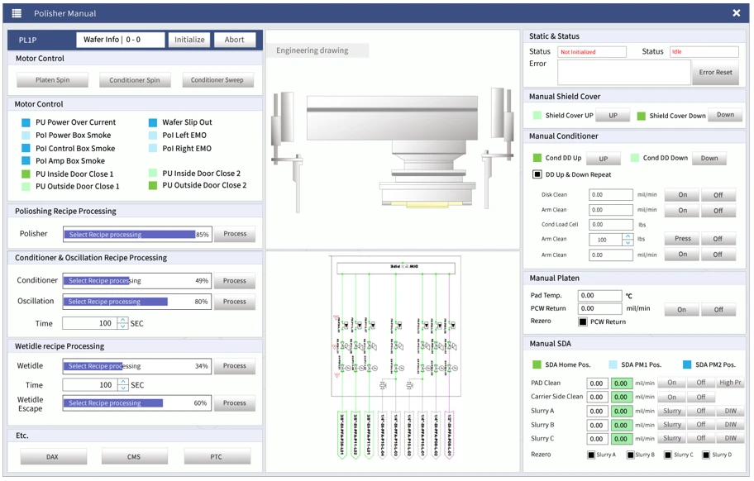Image resolution: width=754 pixels, height=481 pixels.
Task: Start Conditioner Spin motor
Action: (135, 80)
